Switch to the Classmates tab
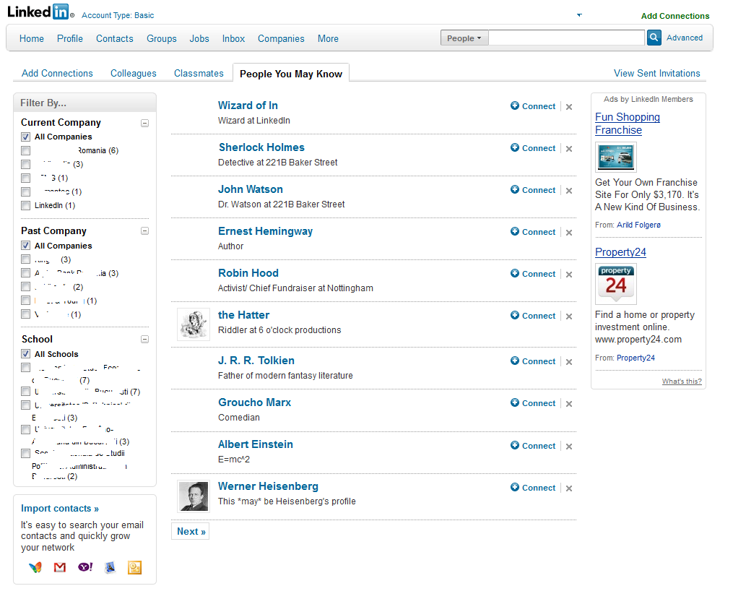 (199, 73)
